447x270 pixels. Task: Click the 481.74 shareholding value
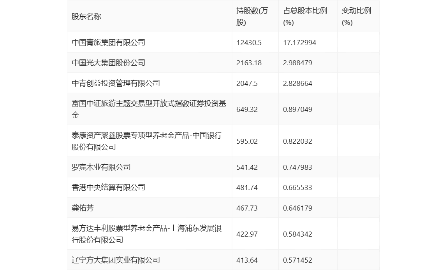247,188
